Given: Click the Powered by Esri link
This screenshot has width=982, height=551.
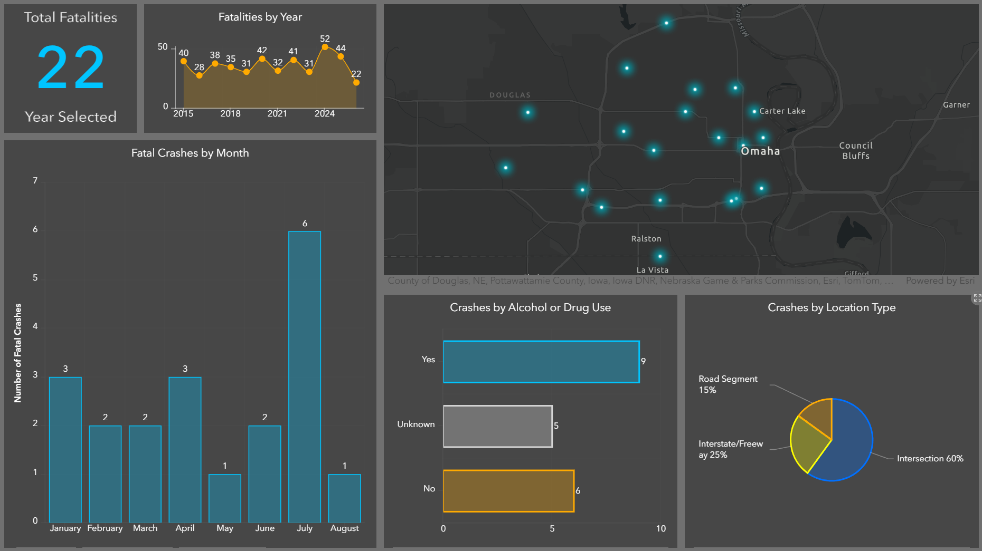Looking at the screenshot, I should 940,281.
